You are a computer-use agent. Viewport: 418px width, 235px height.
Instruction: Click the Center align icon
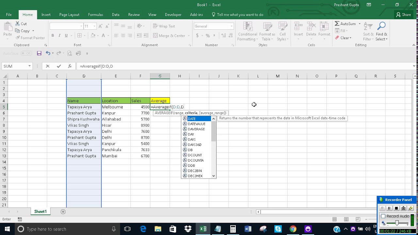coord(123,36)
